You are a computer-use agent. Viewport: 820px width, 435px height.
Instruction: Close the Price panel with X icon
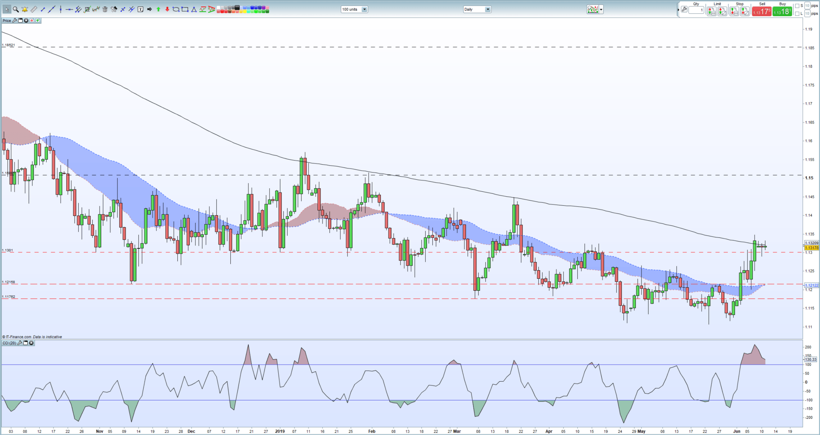pyautogui.click(x=26, y=20)
